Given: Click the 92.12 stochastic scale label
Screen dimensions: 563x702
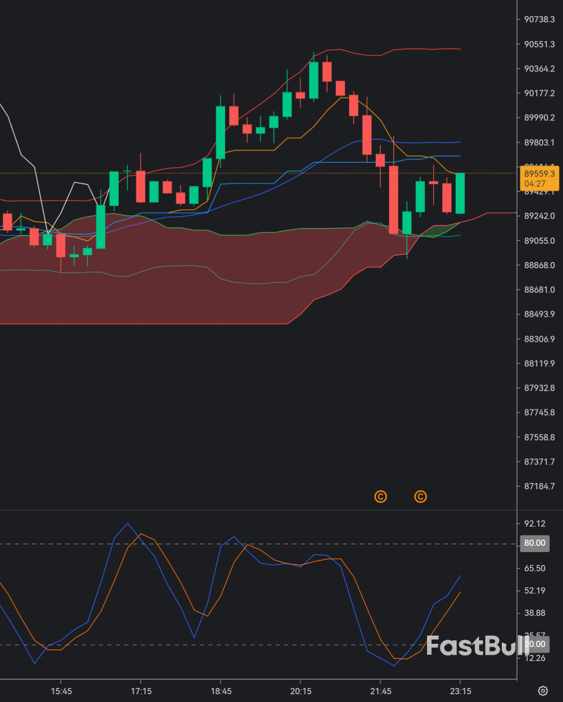Looking at the screenshot, I should coord(534,524).
